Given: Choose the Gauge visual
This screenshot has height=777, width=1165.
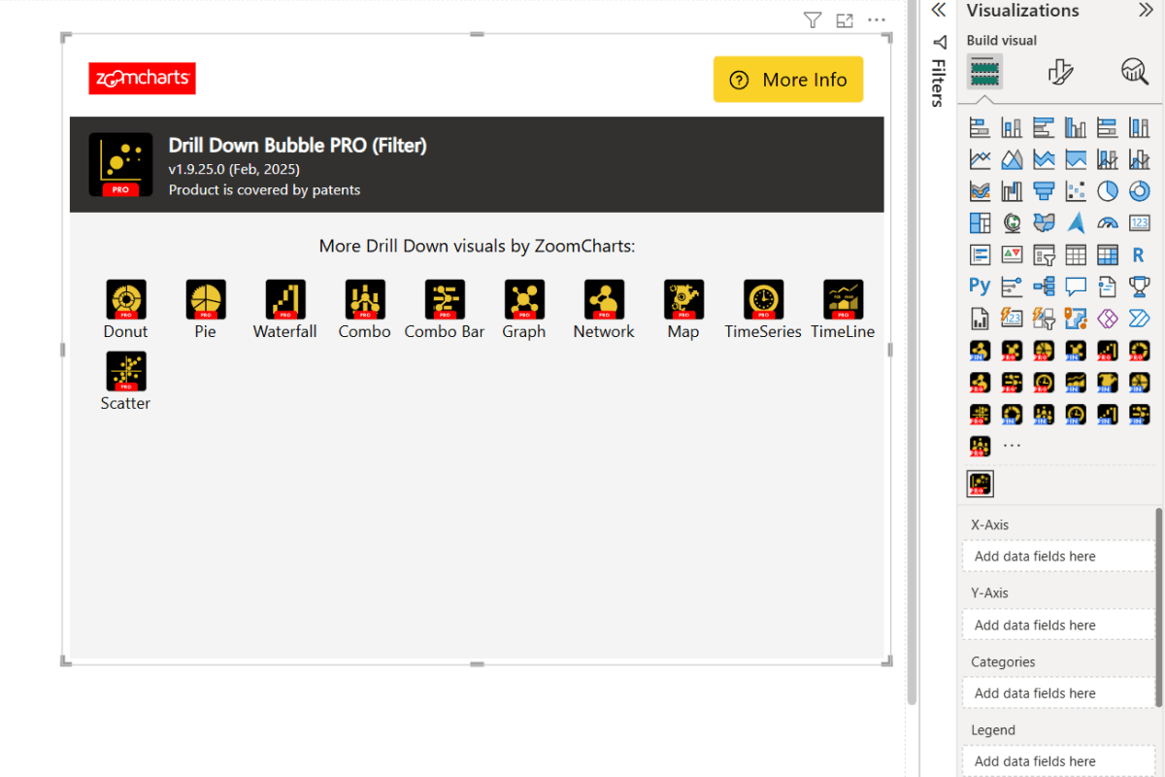Looking at the screenshot, I should [1108, 223].
